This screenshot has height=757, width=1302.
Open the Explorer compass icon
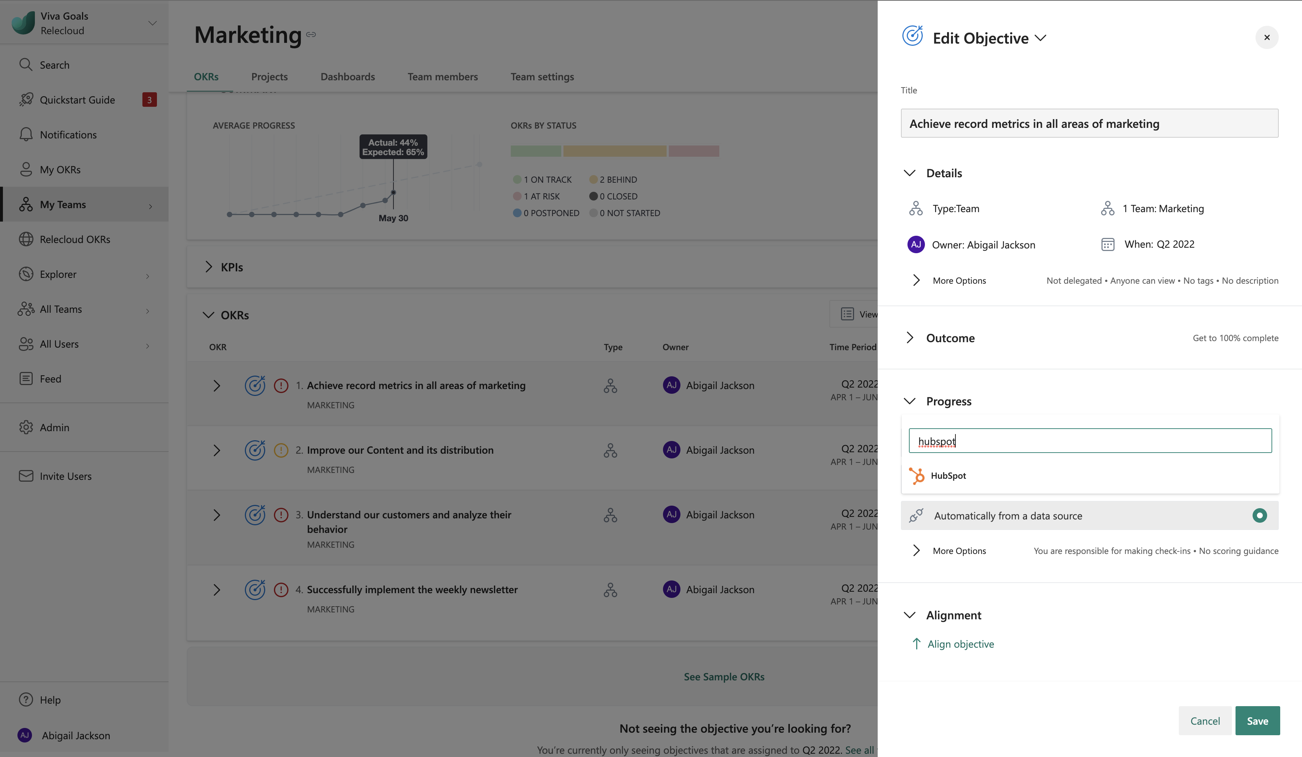[x=26, y=274]
